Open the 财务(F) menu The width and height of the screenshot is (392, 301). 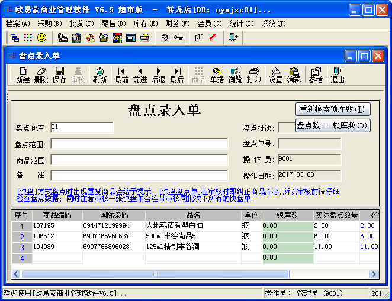click(178, 24)
